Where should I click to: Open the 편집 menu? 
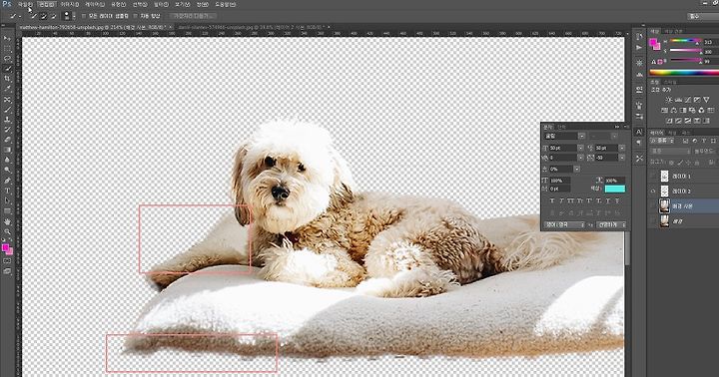pos(46,4)
